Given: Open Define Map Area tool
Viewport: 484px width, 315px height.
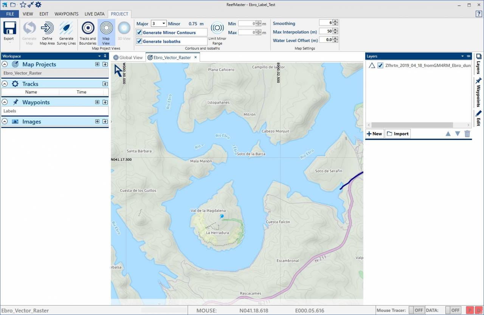Looking at the screenshot, I should point(47,28).
